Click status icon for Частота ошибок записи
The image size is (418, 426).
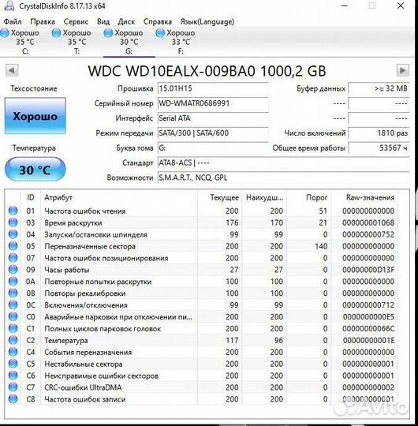[13, 399]
